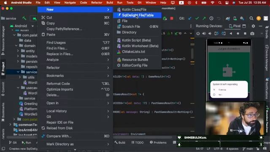Create a new Scratch File
Screen dimensions: 270x152
[x=137, y=27]
